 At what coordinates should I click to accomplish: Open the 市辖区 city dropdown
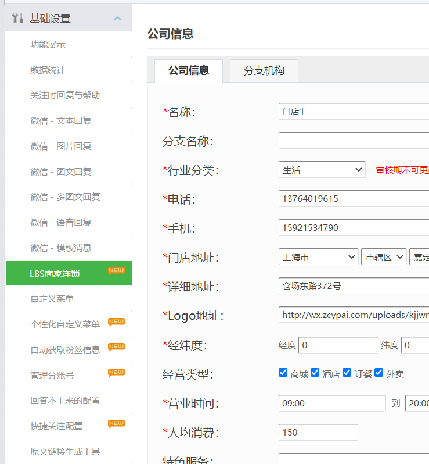tap(384, 257)
